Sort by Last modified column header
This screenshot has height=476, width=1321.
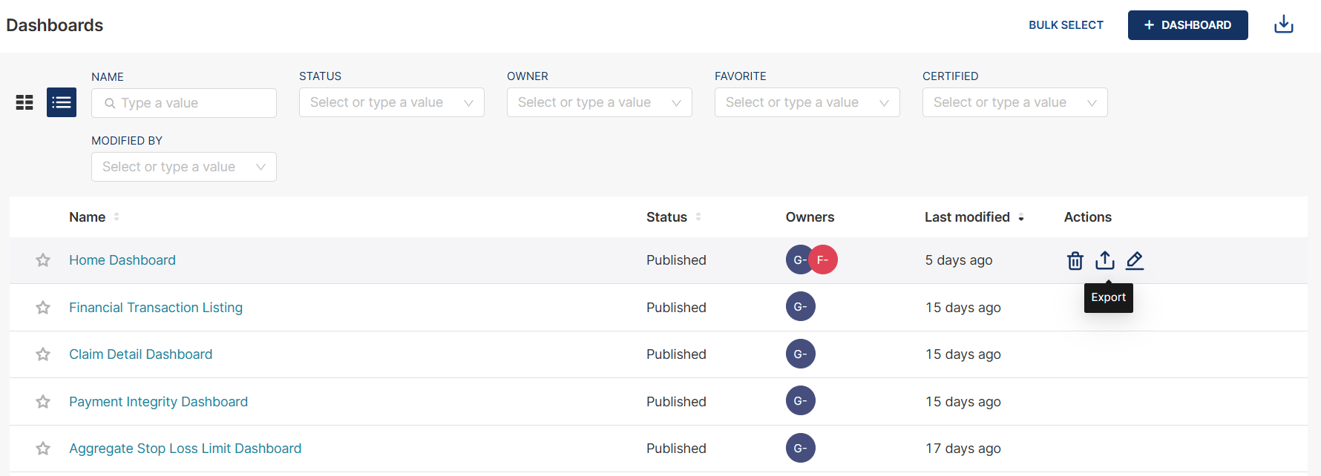(x=967, y=217)
